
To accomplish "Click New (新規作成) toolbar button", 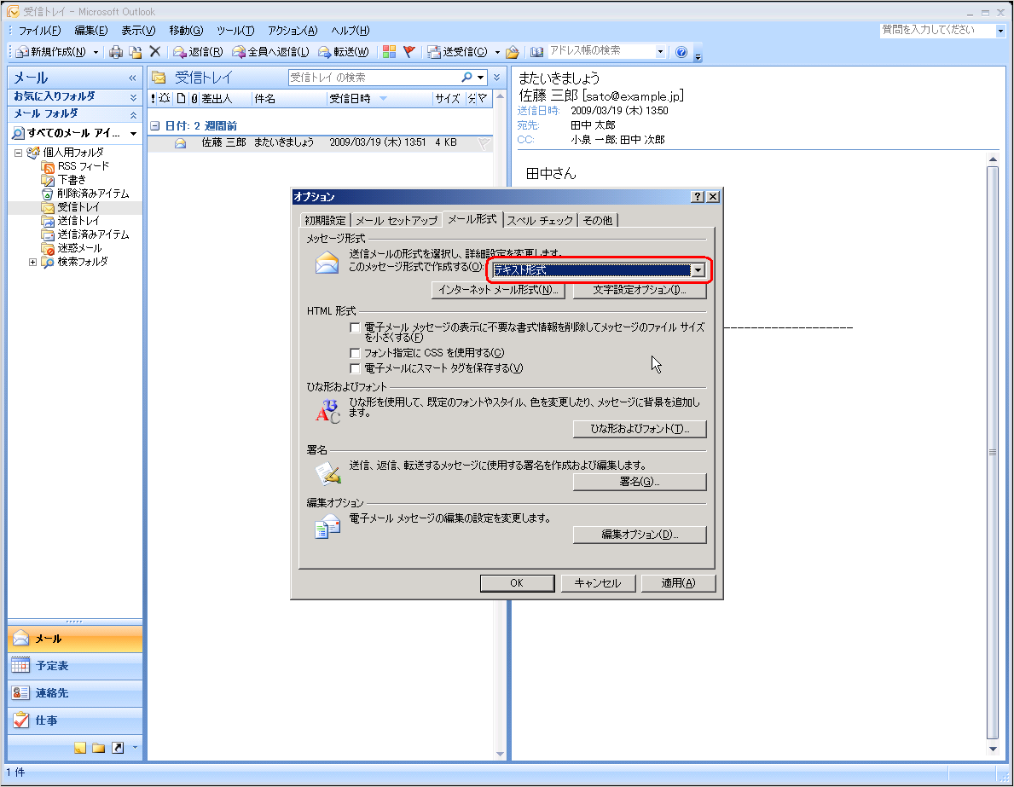I will click(50, 52).
